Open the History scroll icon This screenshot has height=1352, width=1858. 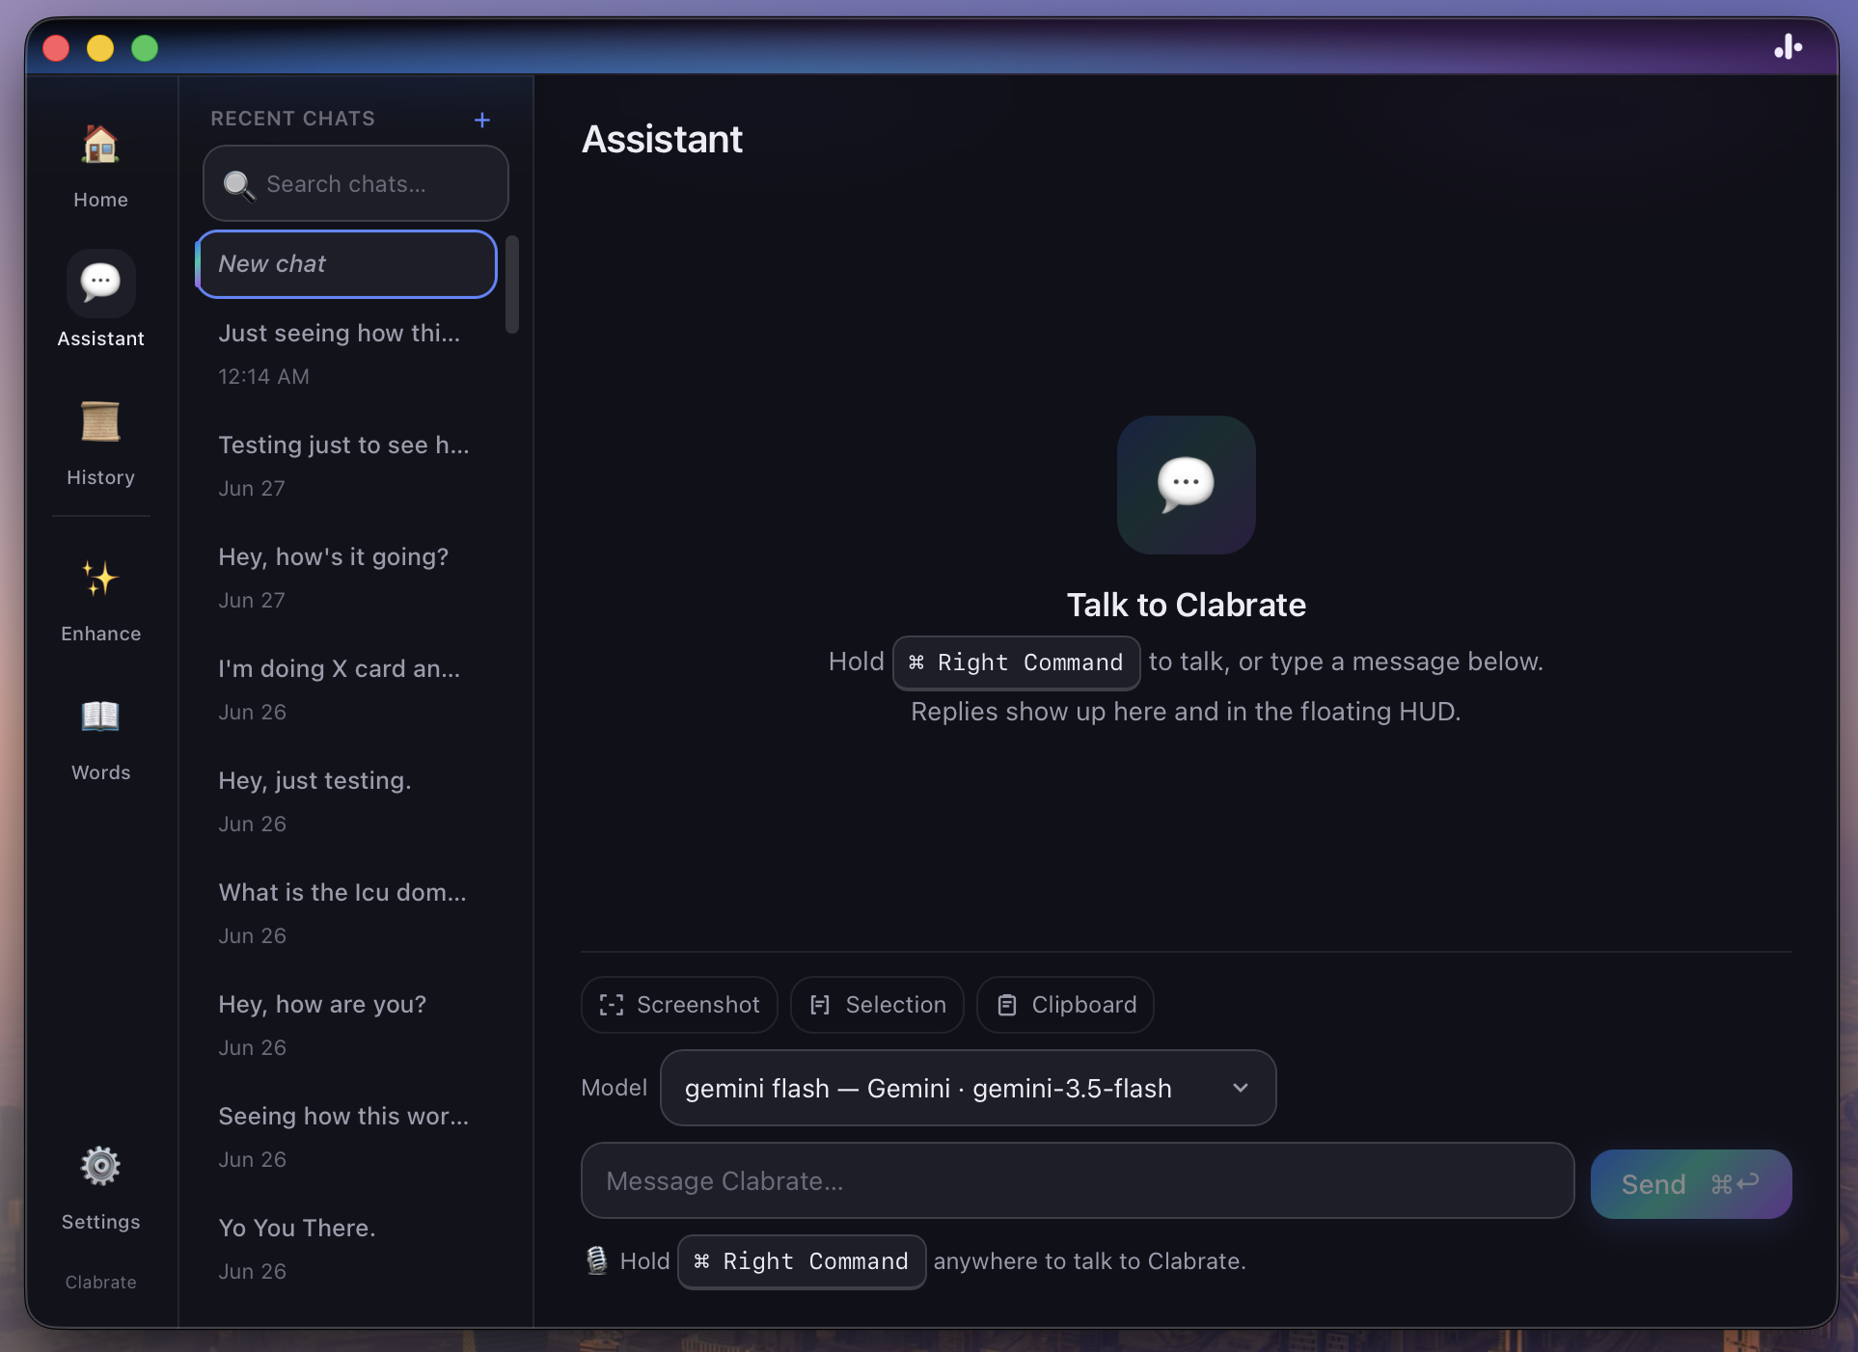(100, 421)
